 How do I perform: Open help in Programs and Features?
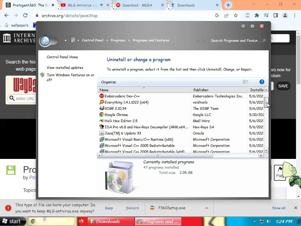262,82
